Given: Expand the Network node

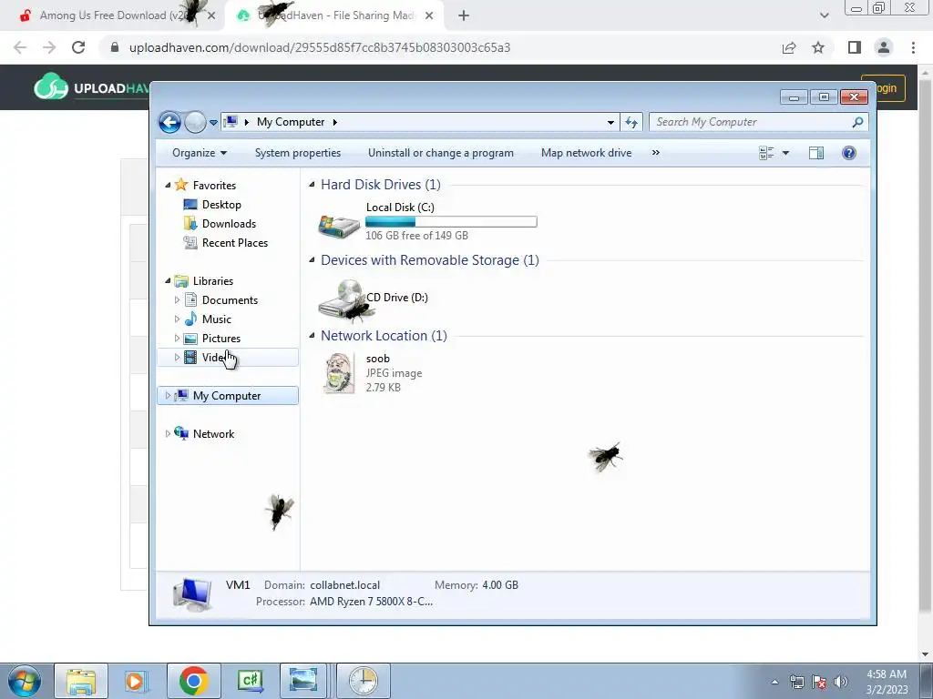Looking at the screenshot, I should pyautogui.click(x=168, y=434).
